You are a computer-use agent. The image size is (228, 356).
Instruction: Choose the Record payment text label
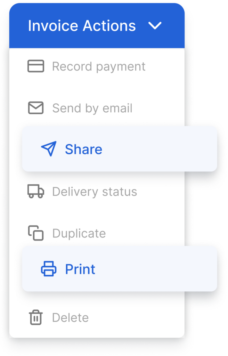pyautogui.click(x=99, y=66)
